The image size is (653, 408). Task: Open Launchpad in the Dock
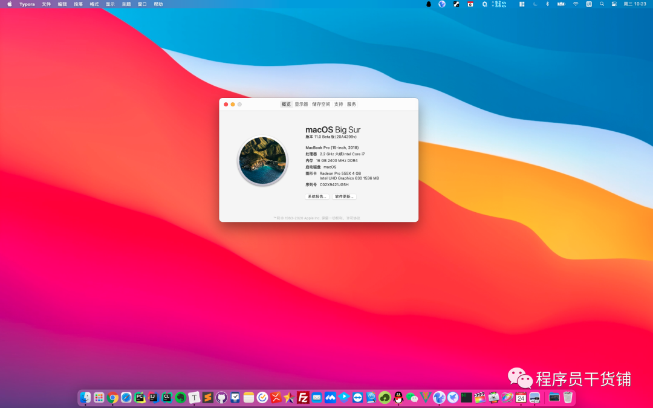pos(99,398)
